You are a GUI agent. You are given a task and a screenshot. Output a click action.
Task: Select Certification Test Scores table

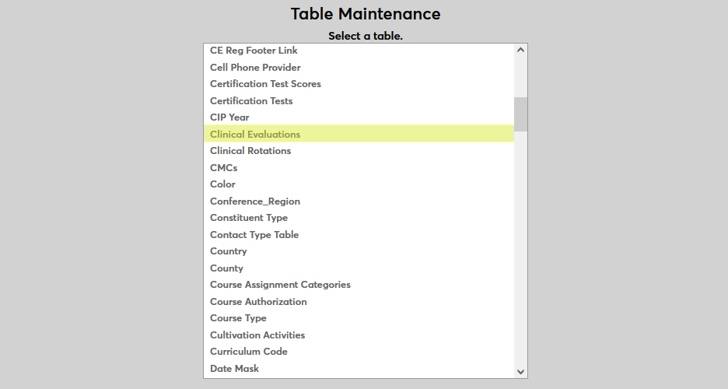click(265, 84)
